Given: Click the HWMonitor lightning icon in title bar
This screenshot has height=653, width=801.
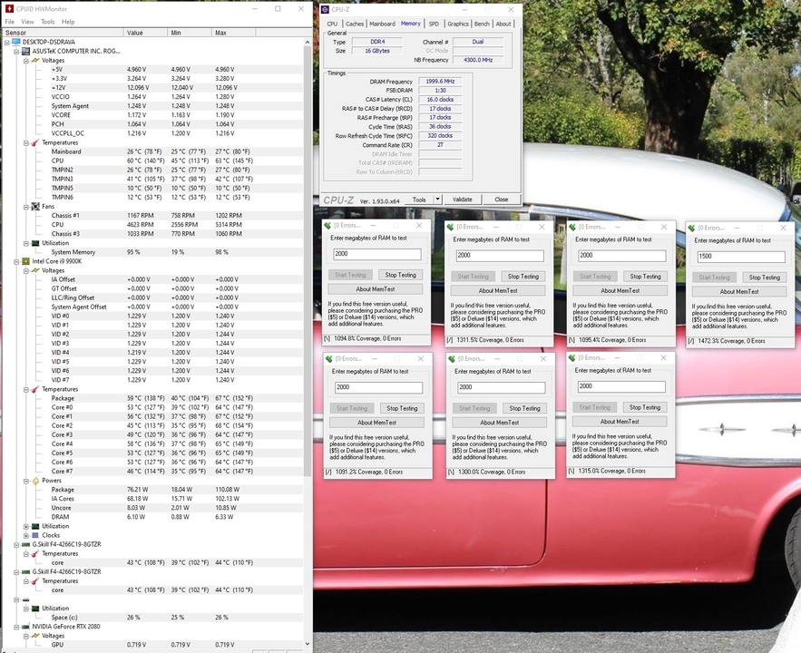Looking at the screenshot, I should click(x=9, y=9).
